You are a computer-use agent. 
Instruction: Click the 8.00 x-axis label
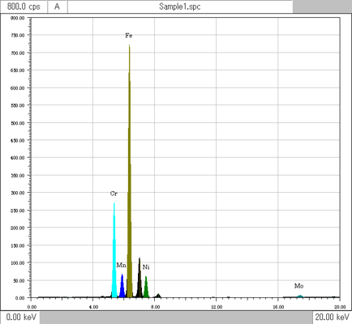[155, 307]
